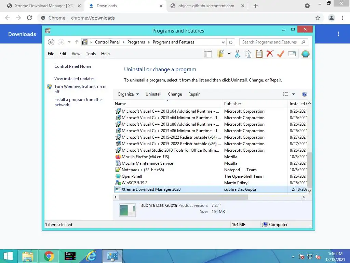Click the vertical scrollbar thumb in program list

click(309, 170)
